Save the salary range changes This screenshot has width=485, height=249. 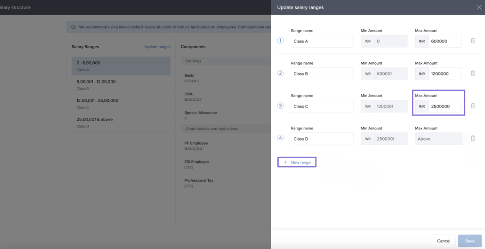coord(469,241)
